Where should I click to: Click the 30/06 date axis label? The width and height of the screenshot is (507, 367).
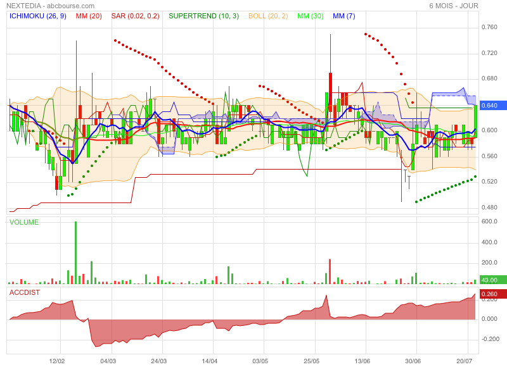[x=413, y=361]
